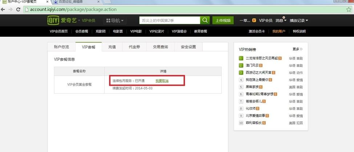Focus the video search input field
The height and width of the screenshot is (152, 354).
pyautogui.click(x=169, y=20)
